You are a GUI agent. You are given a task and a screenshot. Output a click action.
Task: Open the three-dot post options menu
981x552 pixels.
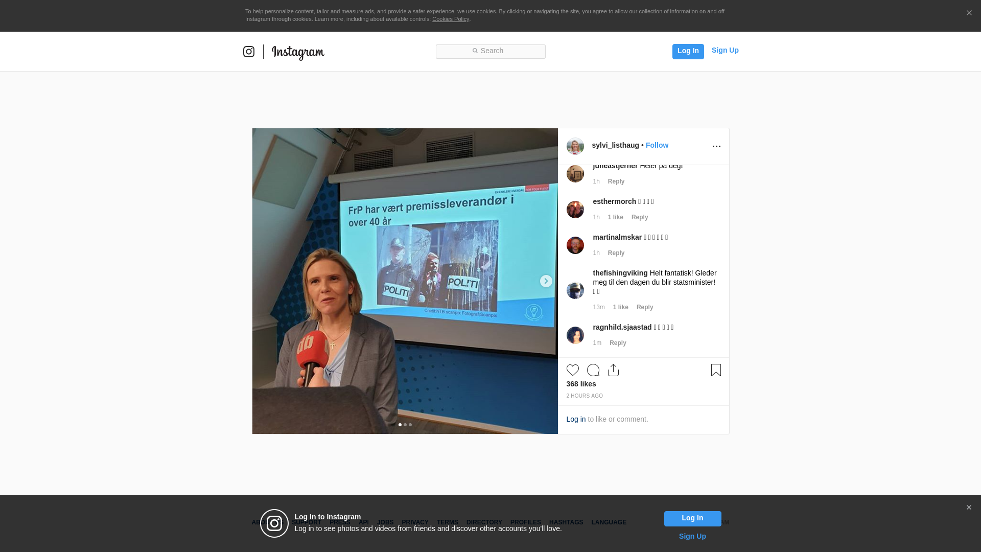716,147
